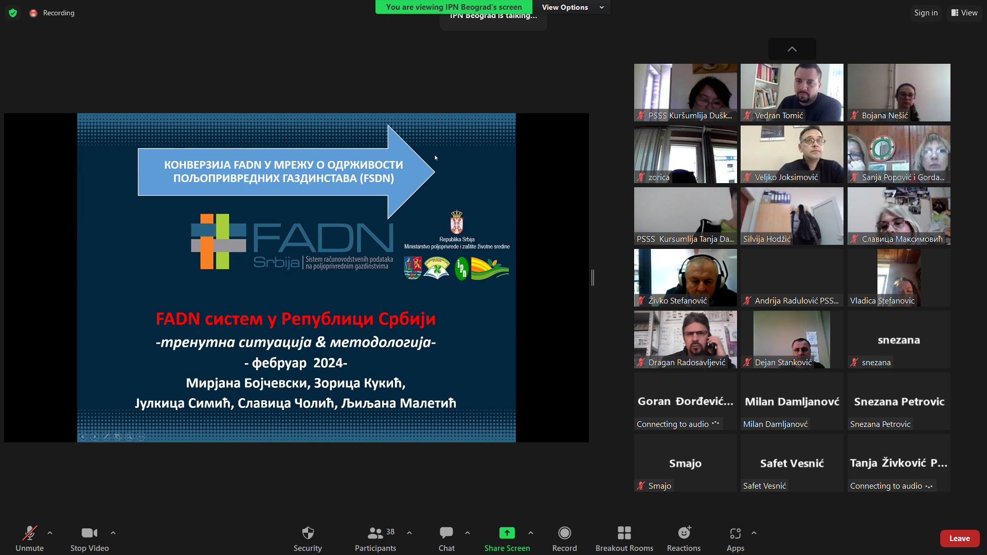Expand audio options caret next to Unmute
987x555 pixels.
click(x=50, y=533)
